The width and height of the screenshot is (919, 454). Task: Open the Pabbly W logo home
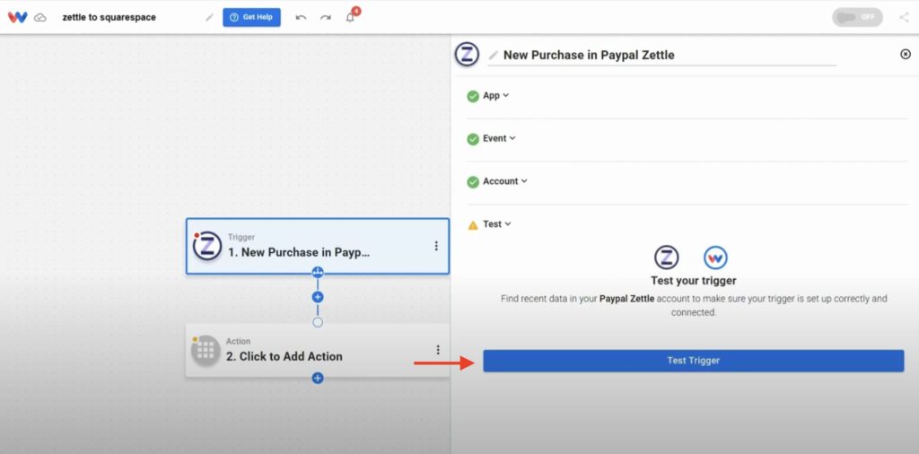[x=18, y=17]
